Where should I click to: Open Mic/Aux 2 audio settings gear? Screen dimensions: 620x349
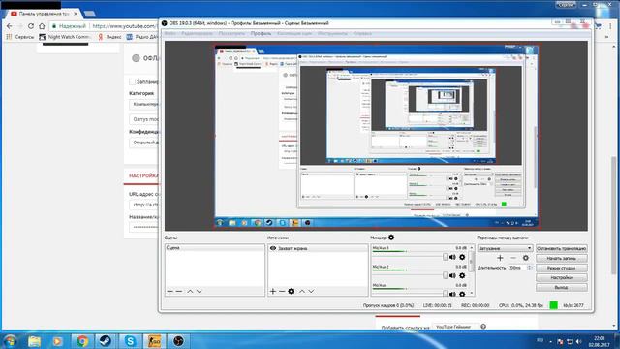[x=462, y=275]
